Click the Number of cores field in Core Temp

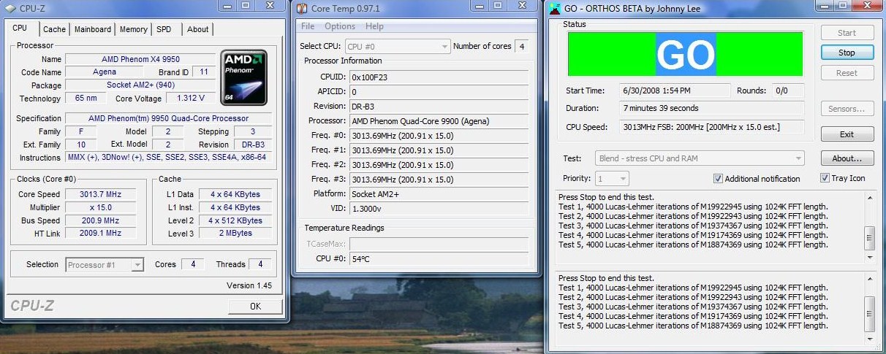(522, 46)
